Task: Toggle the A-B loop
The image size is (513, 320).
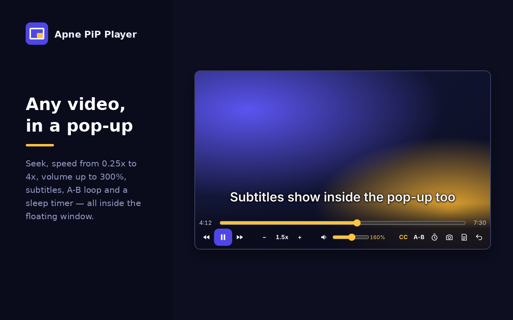Action: pos(419,237)
